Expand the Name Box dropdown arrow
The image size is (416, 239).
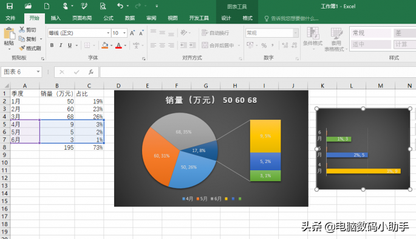click(38, 72)
